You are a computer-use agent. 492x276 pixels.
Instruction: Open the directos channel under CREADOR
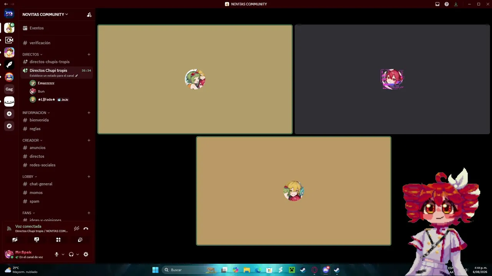(x=57, y=156)
